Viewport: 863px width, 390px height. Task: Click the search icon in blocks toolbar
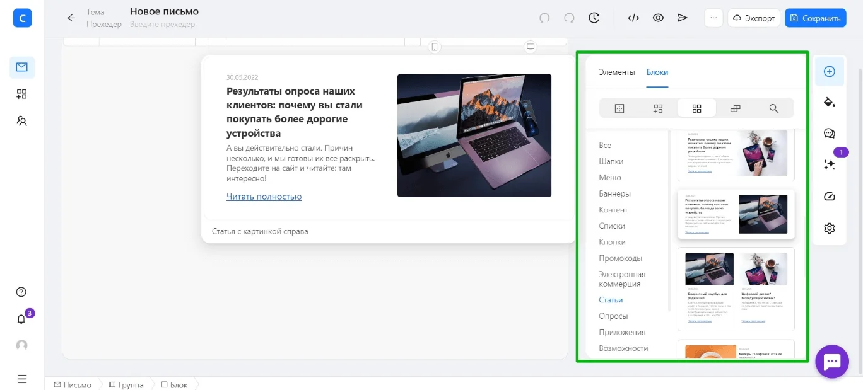coord(774,108)
